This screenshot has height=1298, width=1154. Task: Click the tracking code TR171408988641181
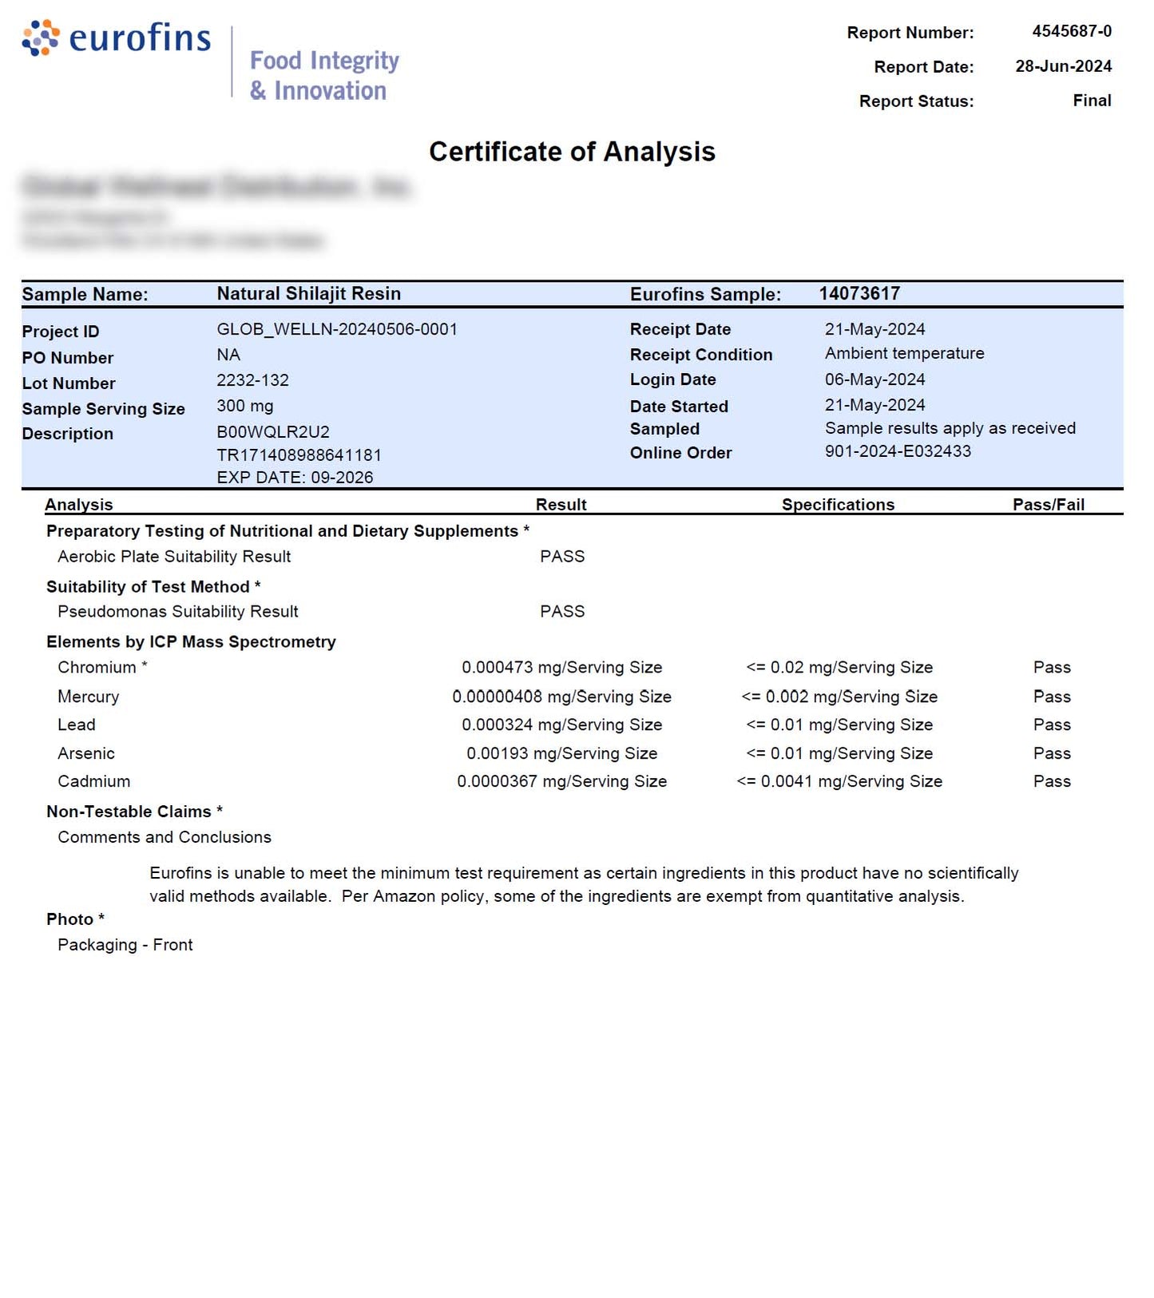(x=299, y=455)
